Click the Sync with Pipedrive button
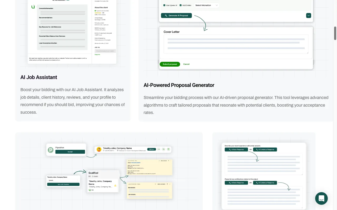 [63, 184]
